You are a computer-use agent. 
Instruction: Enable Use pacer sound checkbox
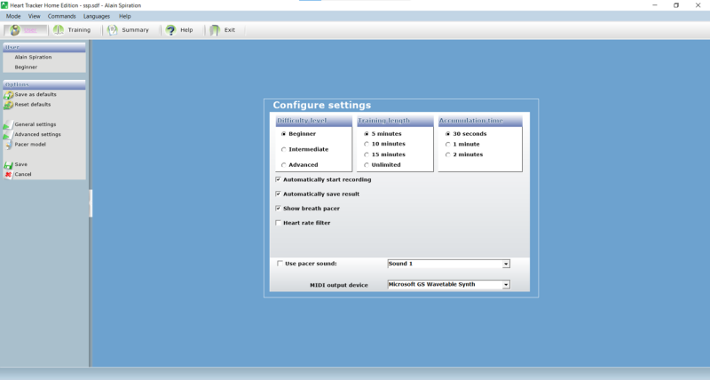click(280, 263)
